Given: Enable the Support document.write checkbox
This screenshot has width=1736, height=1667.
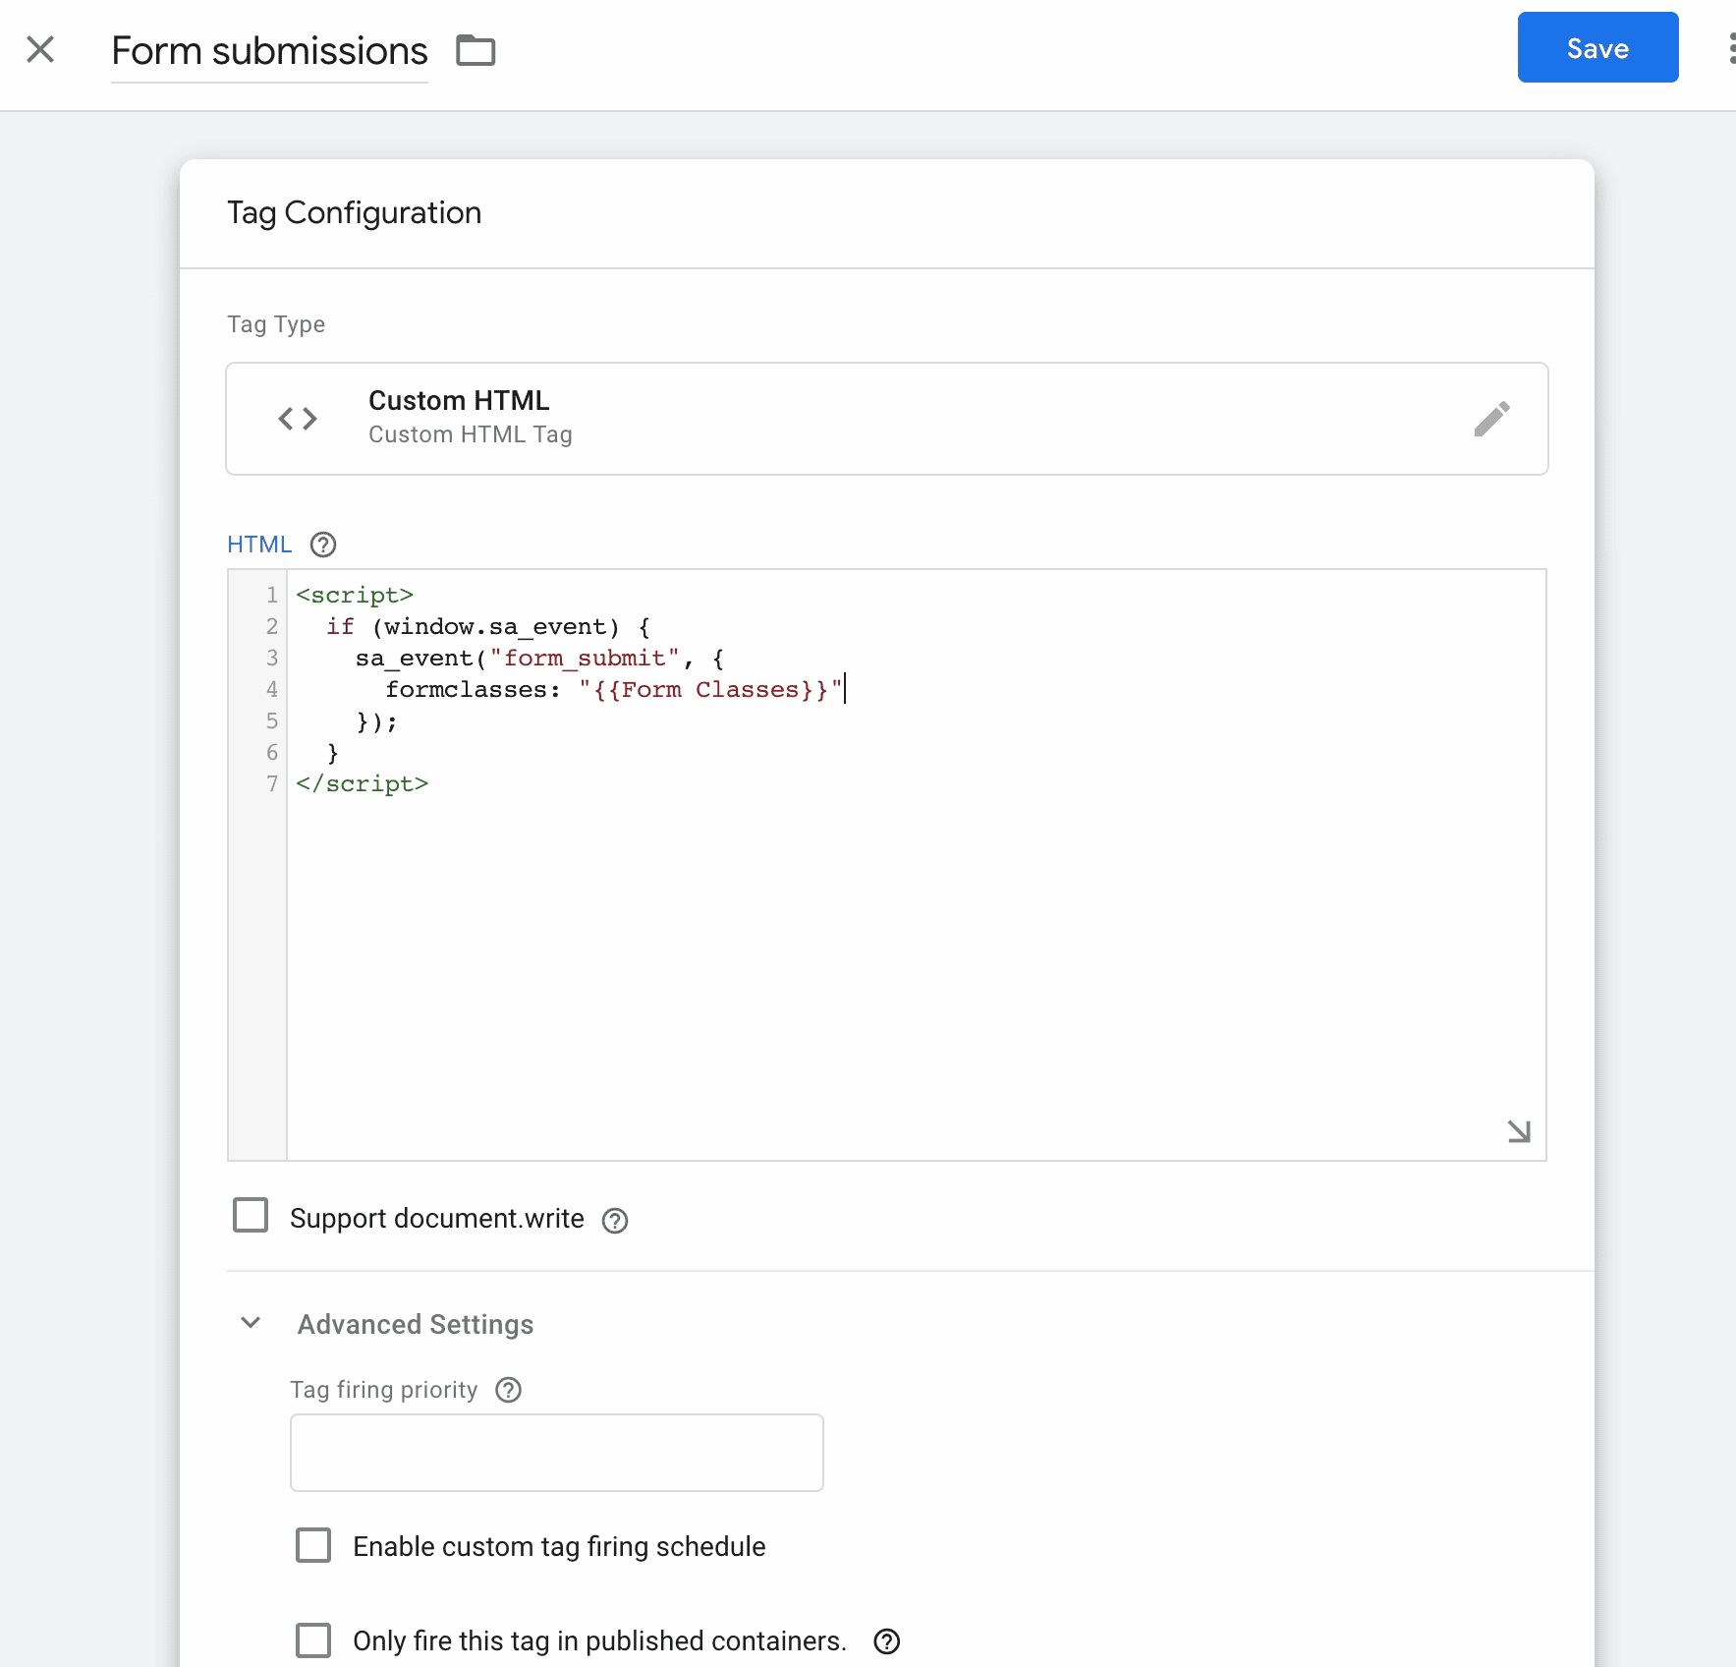Looking at the screenshot, I should click(251, 1215).
